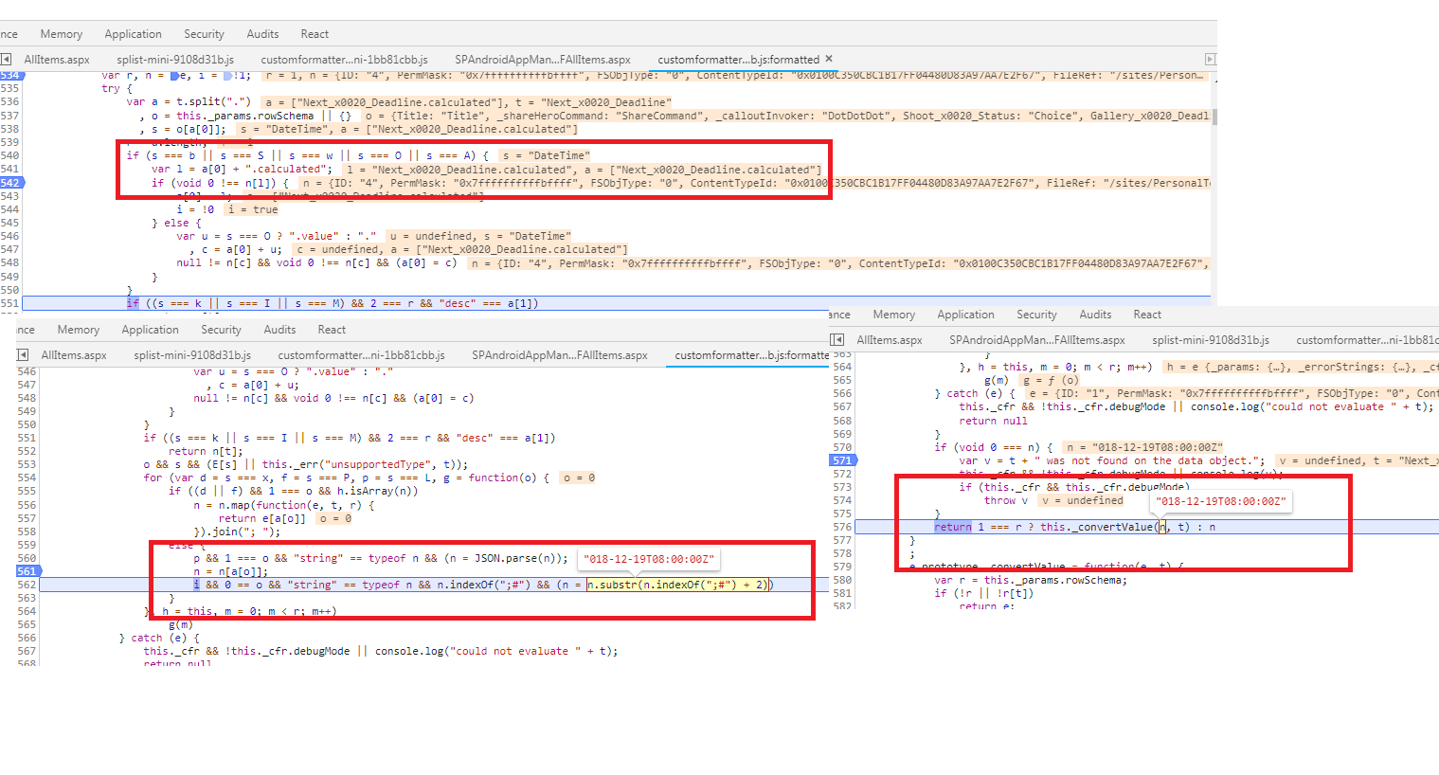This screenshot has width=1439, height=775.
Task: Click "return null" on line 568 in bottom-right window
Action: [x=993, y=421]
